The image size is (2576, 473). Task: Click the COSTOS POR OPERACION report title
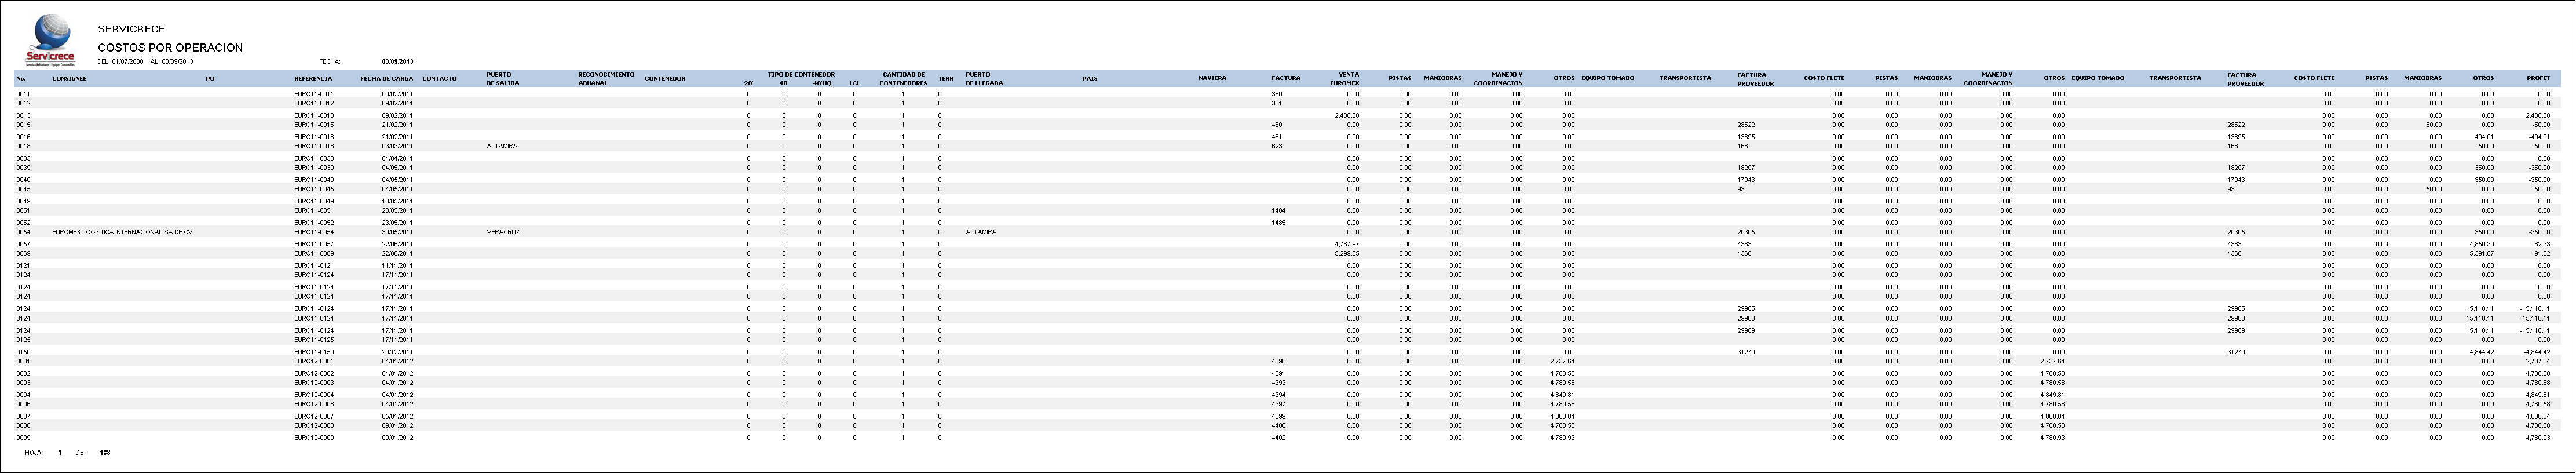tap(170, 48)
